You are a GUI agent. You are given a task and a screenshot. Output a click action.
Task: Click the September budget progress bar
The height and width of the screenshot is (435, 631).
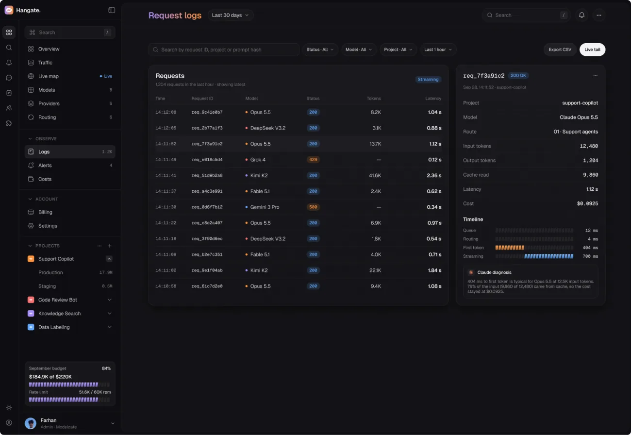pos(70,385)
